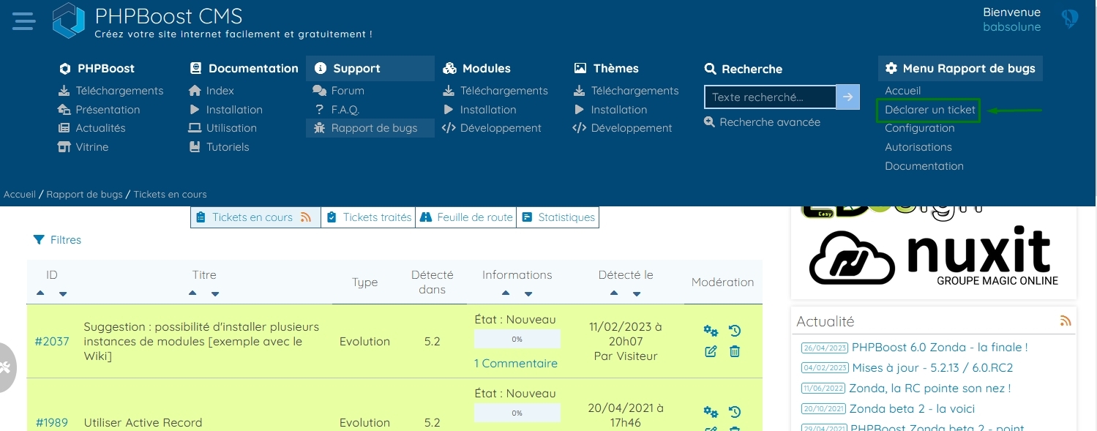
Task: Open the Modules menu heading
Action: [477, 69]
